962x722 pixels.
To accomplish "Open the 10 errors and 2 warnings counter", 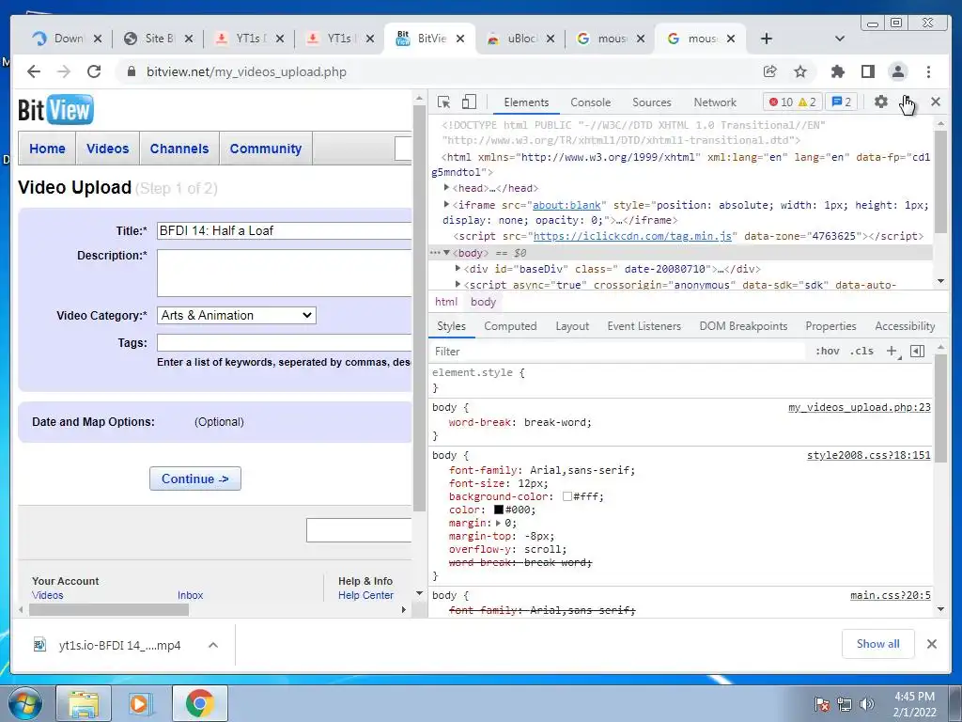I will point(793,102).
